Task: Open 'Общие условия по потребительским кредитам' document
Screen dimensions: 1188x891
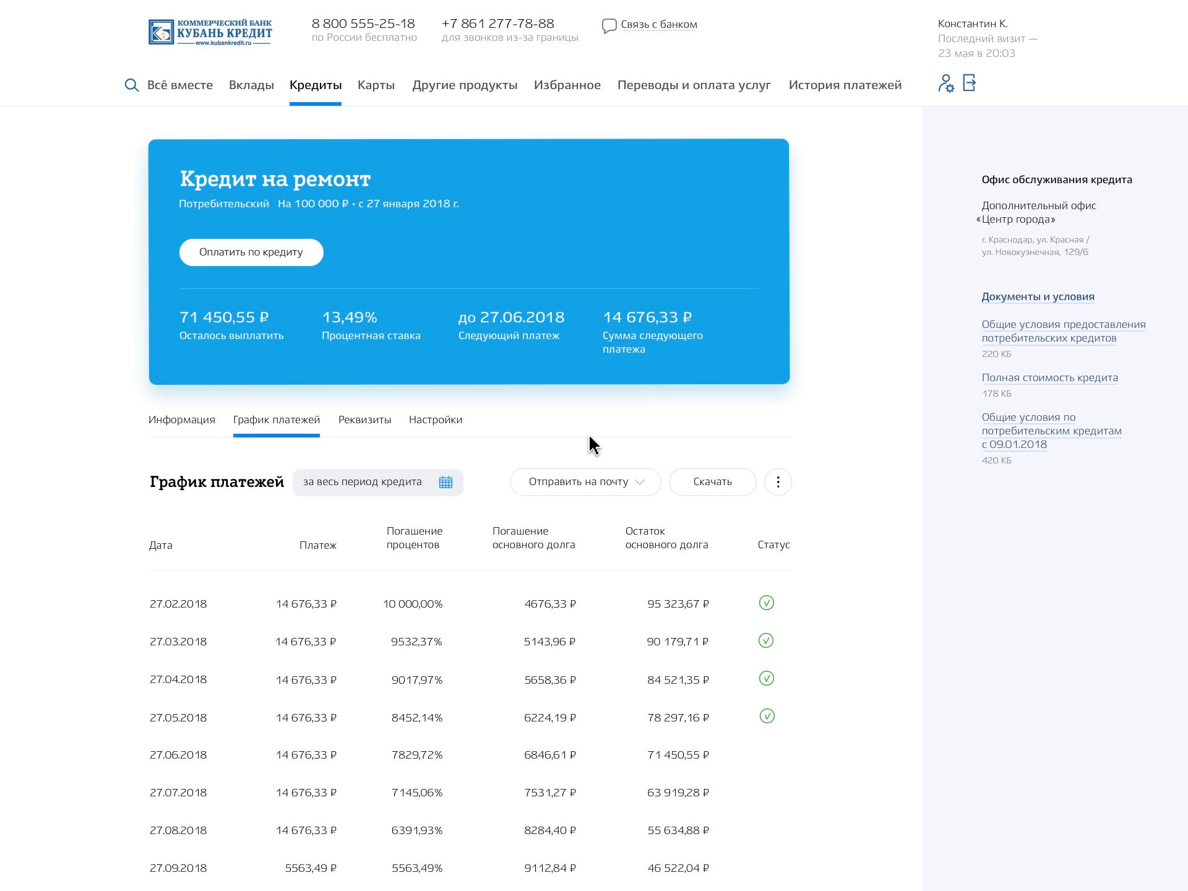Action: [1051, 431]
